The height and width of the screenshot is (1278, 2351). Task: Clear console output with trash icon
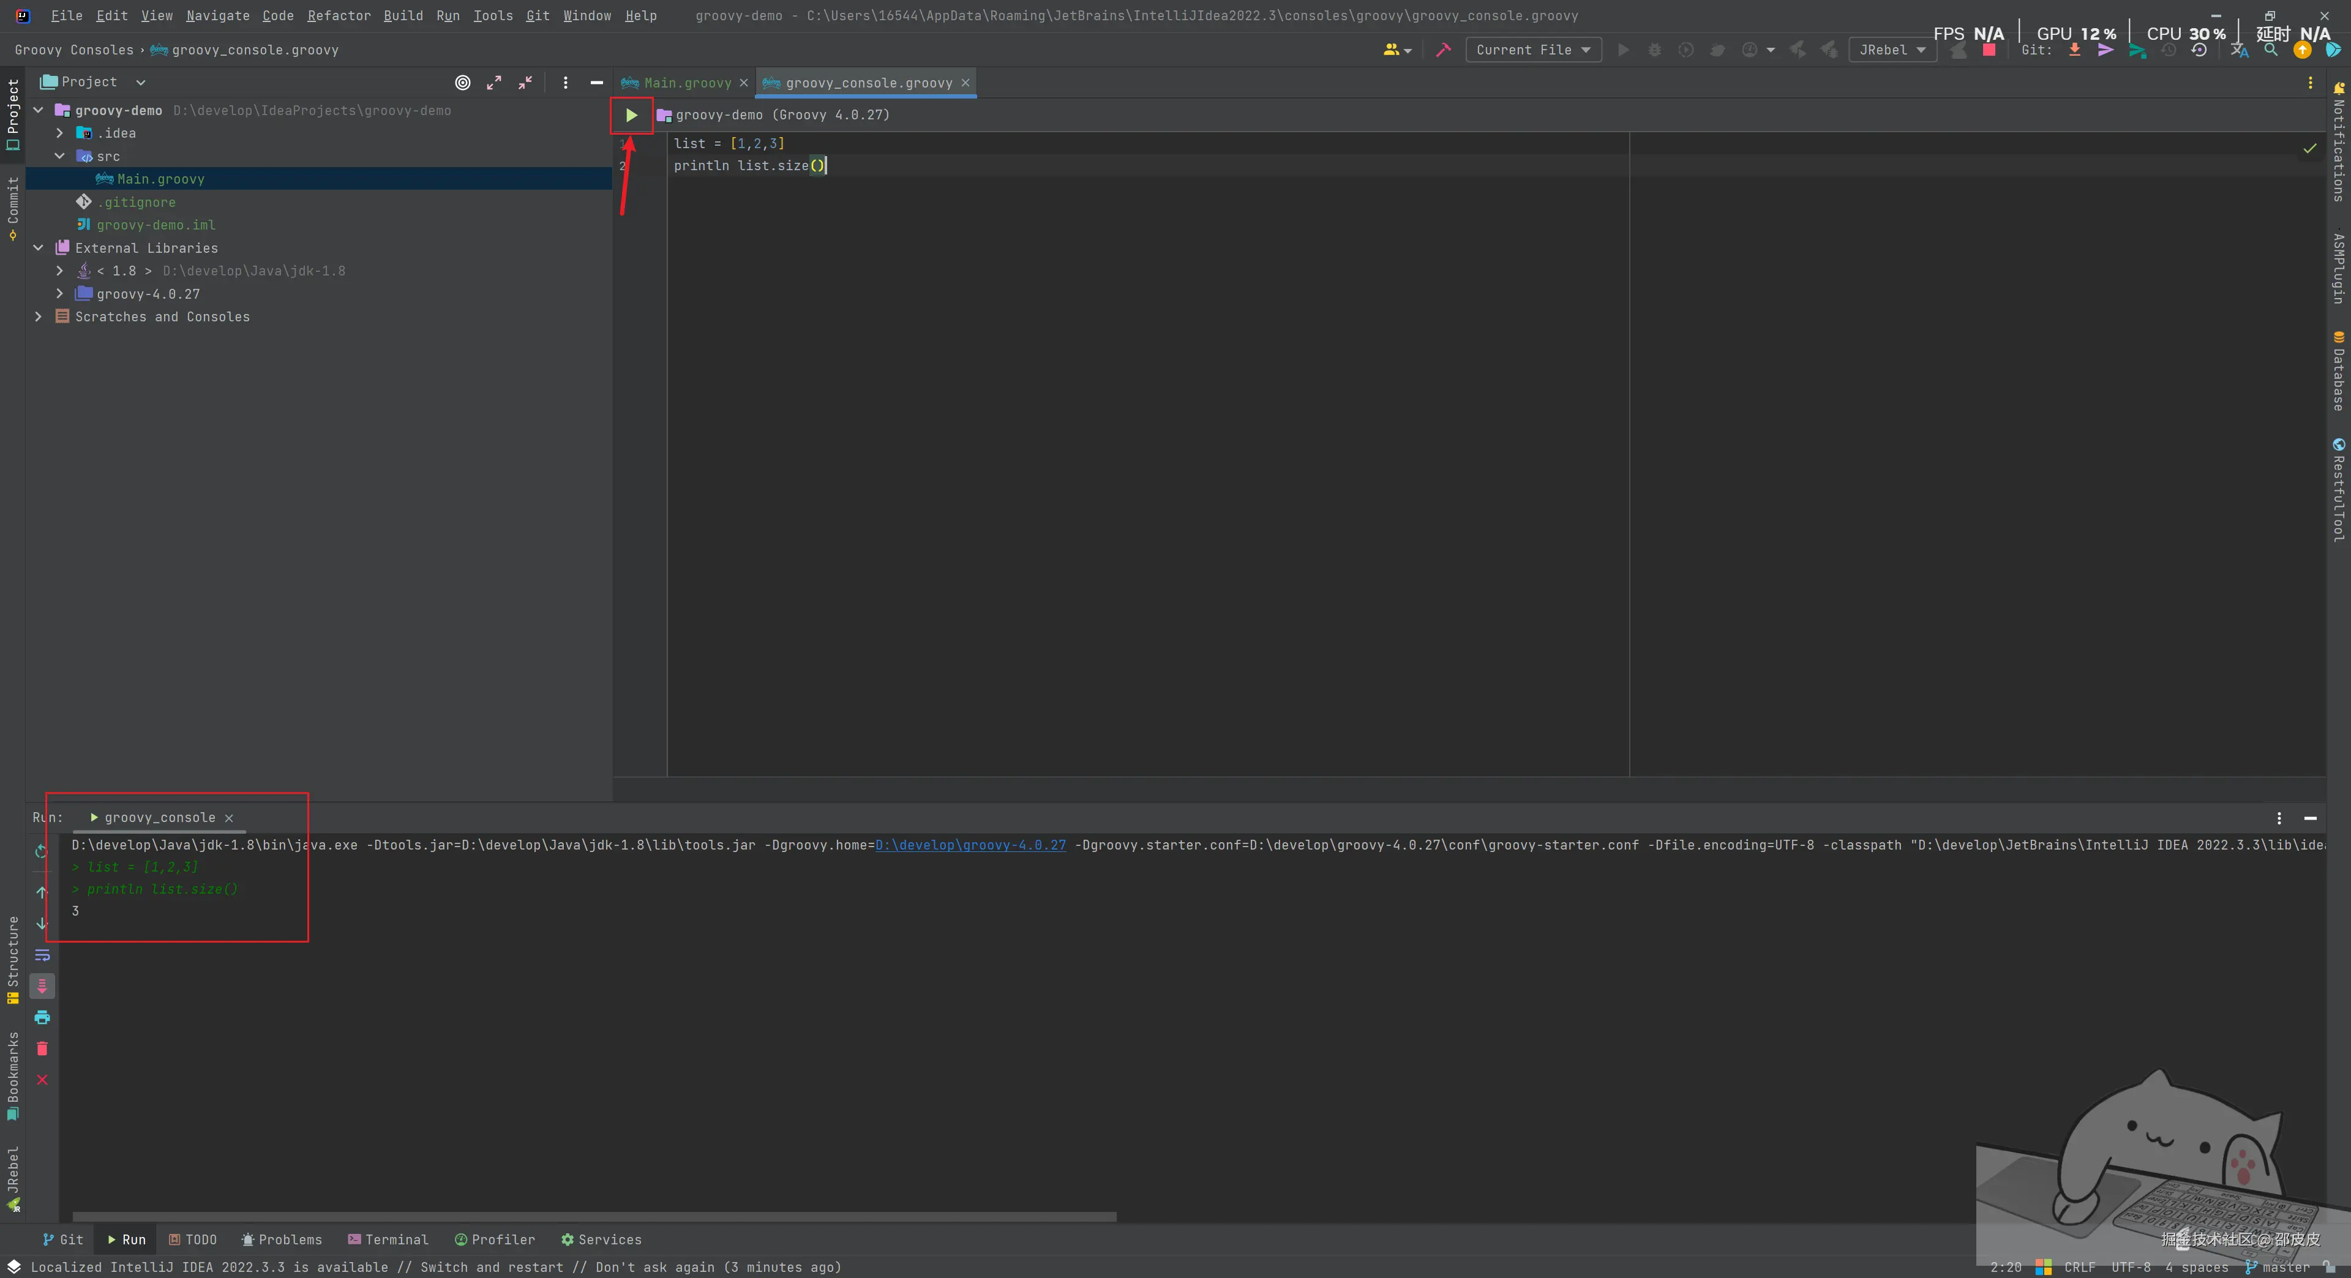[42, 1048]
